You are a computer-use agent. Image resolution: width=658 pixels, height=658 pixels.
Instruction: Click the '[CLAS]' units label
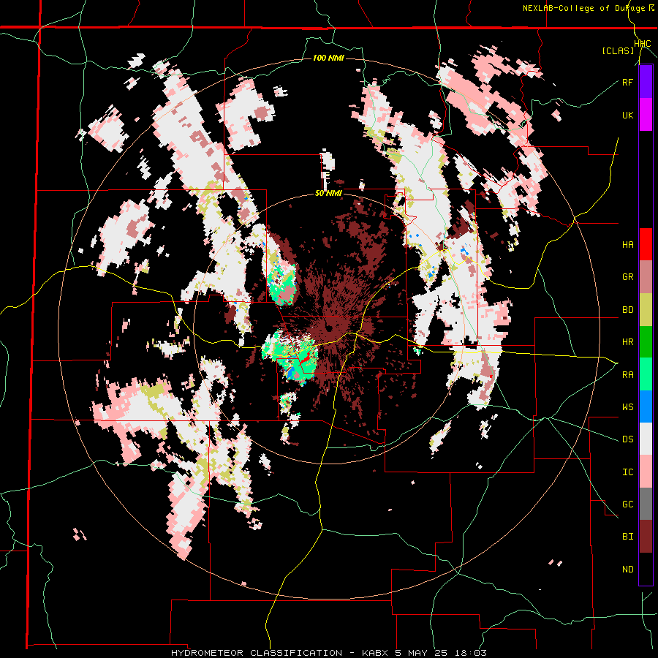pos(618,50)
